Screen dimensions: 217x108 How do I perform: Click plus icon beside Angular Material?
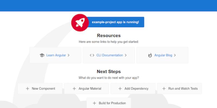[74, 89]
